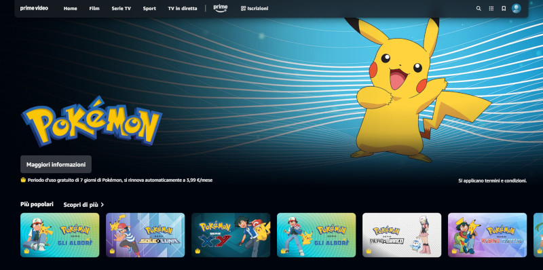This screenshot has height=270, width=543.
Task: Open the Sport section
Action: click(x=149, y=8)
